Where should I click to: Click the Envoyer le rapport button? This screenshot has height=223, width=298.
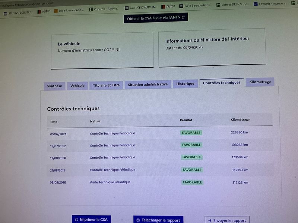227,220
